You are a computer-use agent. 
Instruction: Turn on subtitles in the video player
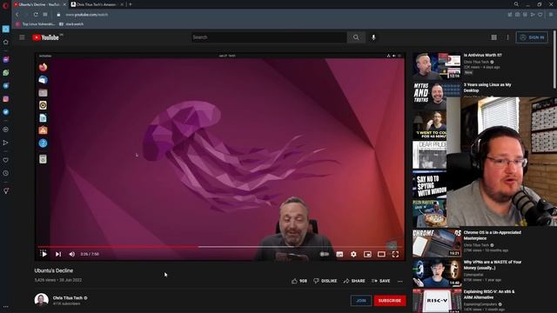pos(339,254)
